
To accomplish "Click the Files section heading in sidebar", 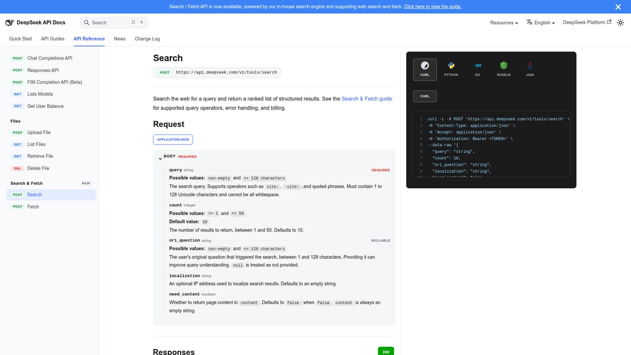I will [16, 121].
